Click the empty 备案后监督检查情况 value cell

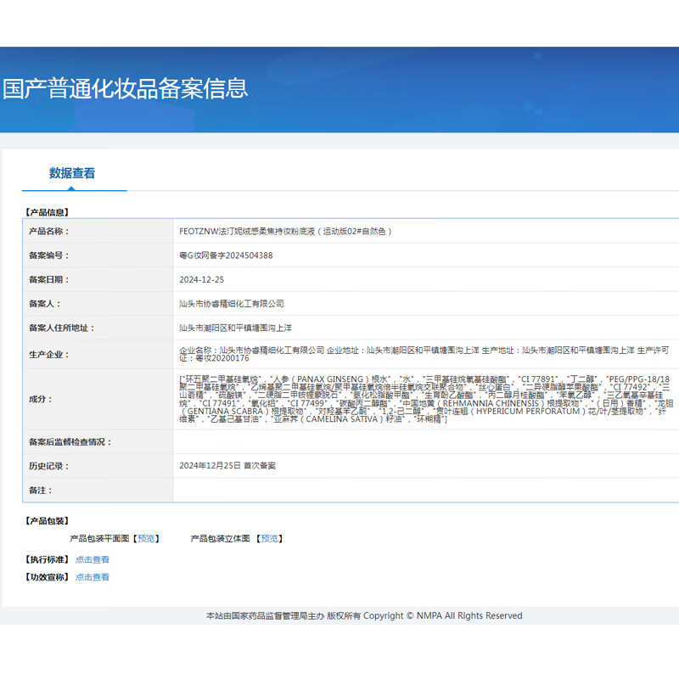(x=424, y=442)
